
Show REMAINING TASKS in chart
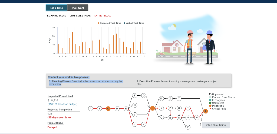pos(56,16)
